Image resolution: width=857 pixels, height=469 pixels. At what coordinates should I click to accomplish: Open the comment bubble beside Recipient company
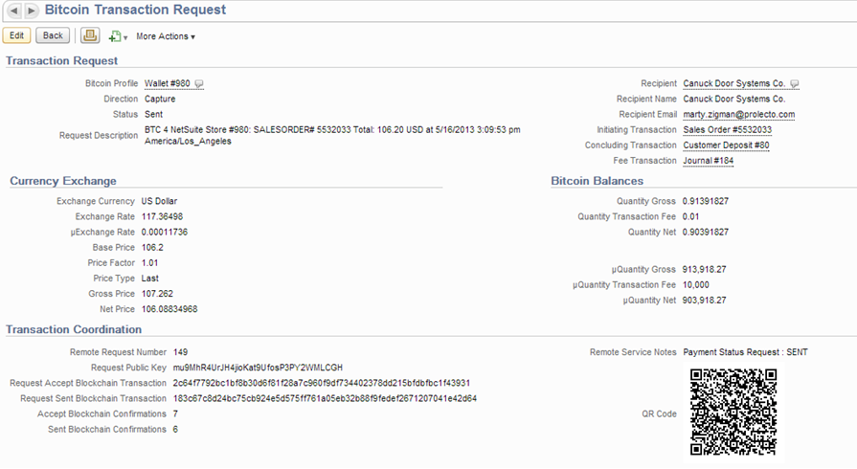pyautogui.click(x=795, y=83)
